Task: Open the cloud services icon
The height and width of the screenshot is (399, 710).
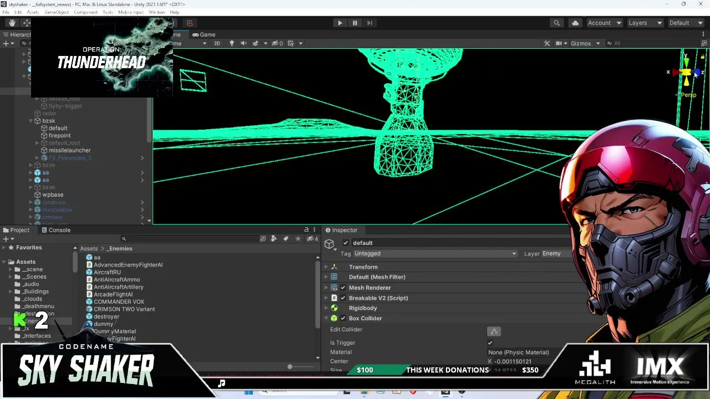Action: (575, 23)
